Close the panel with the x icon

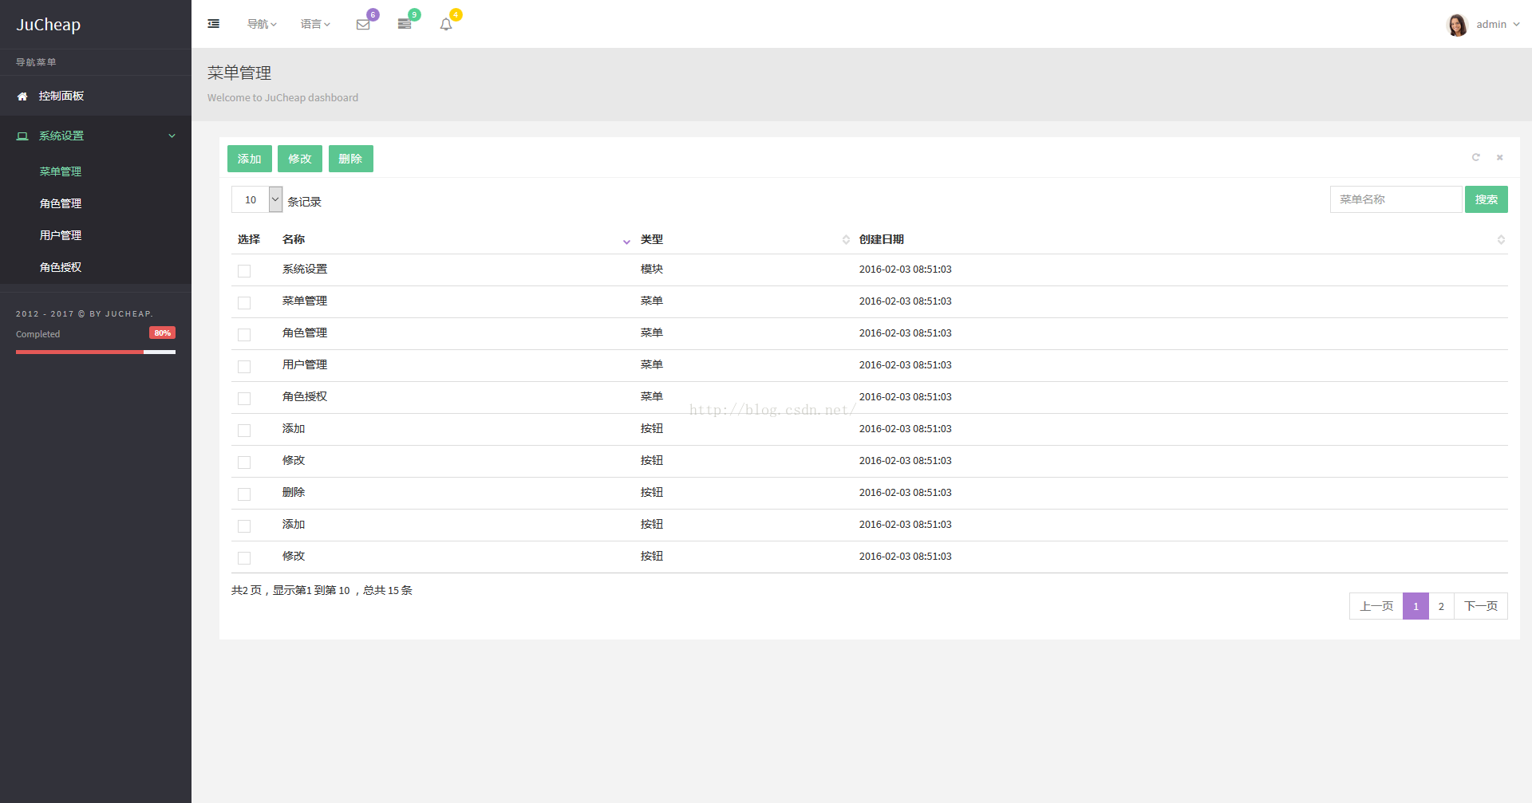coord(1500,157)
